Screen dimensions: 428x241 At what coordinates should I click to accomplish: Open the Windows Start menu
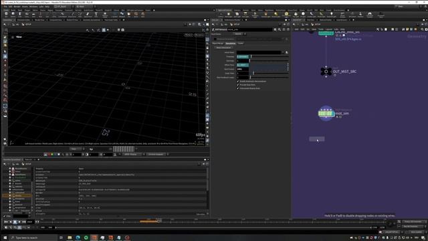5,238
